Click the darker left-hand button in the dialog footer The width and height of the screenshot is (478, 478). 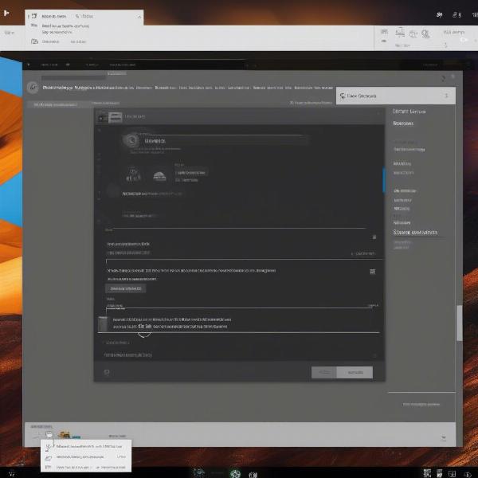point(323,372)
